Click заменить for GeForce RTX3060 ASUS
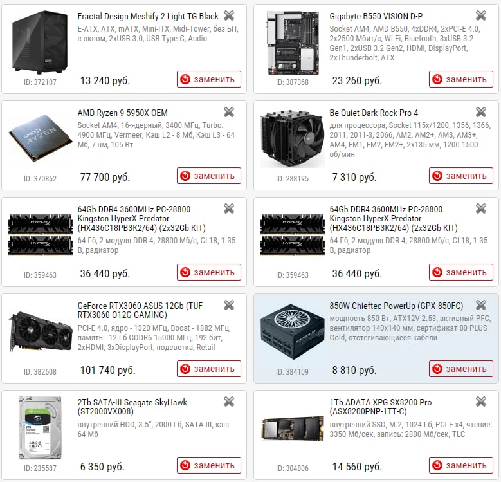Image resolution: width=501 pixels, height=482 pixels. [x=209, y=369]
